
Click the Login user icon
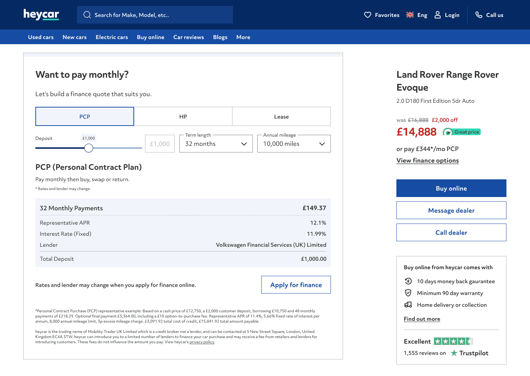438,15
